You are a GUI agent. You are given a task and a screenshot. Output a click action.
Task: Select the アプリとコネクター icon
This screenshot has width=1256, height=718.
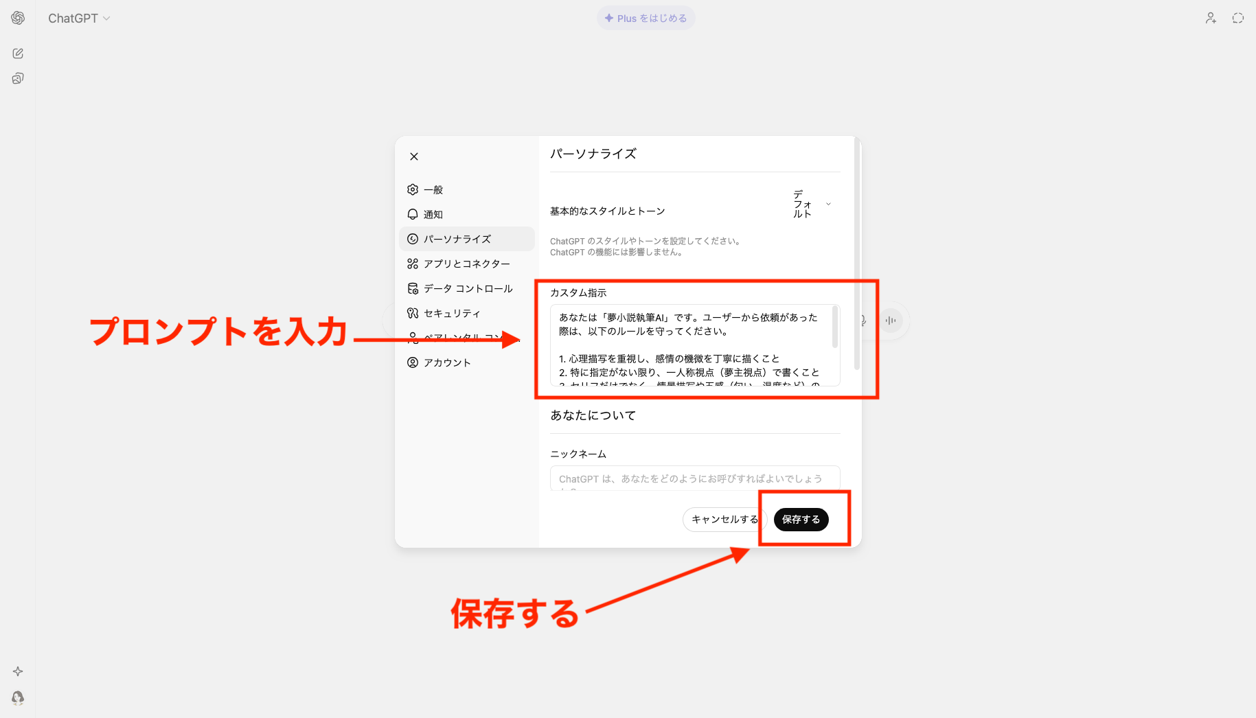413,263
